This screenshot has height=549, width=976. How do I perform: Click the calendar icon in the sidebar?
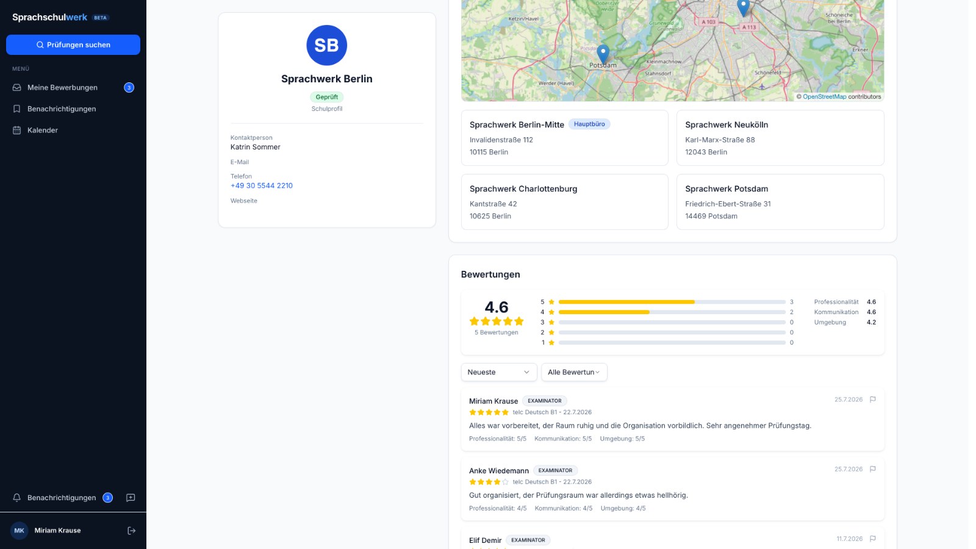coord(17,130)
